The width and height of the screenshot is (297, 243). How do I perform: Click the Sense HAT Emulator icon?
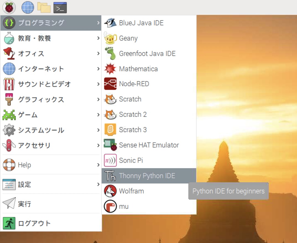[x=111, y=145]
